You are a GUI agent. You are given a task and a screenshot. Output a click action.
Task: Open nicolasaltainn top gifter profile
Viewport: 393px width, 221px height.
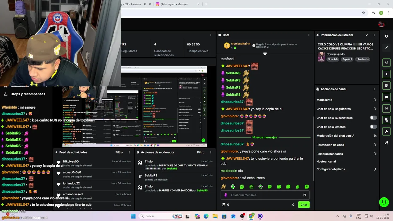click(240, 44)
